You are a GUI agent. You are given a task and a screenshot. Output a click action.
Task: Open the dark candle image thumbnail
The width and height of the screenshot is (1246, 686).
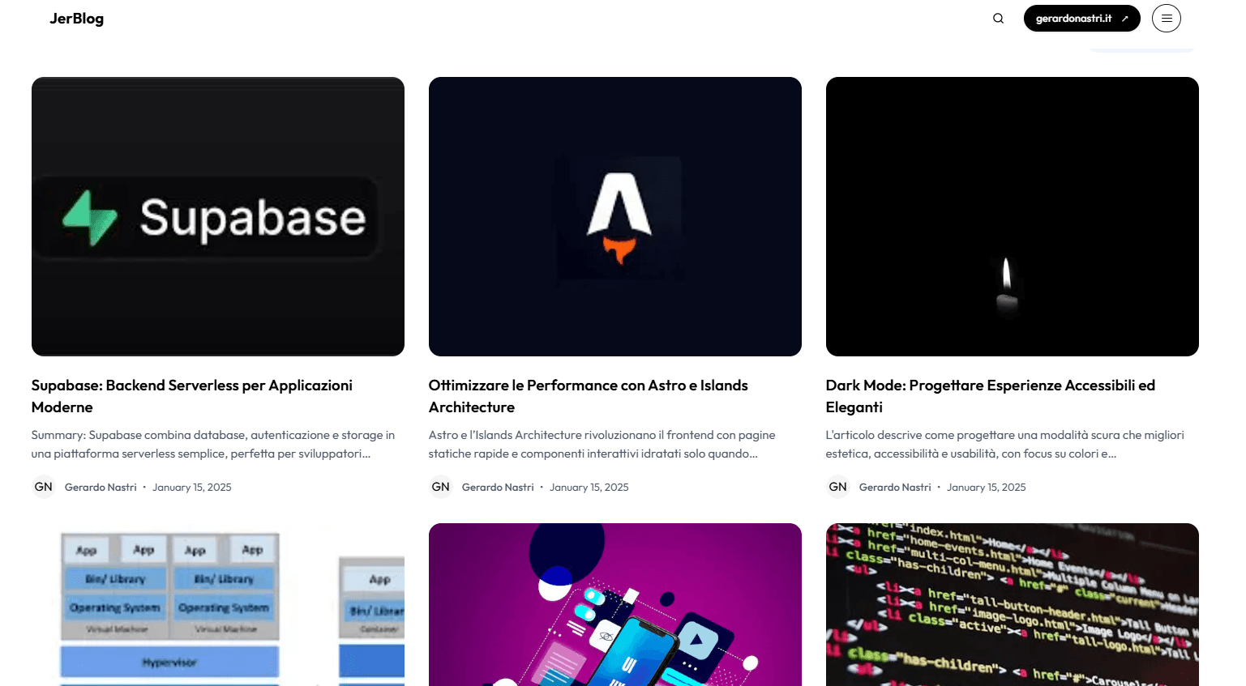click(x=1013, y=216)
